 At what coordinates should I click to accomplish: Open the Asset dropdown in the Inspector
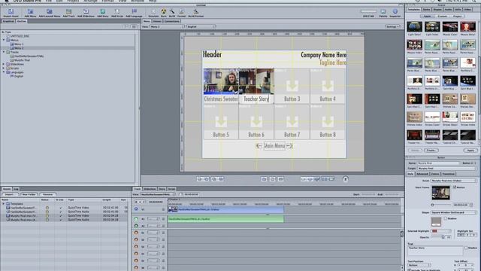[454, 181]
